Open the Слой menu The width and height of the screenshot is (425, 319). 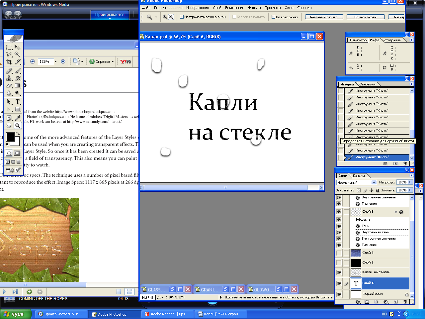pos(217,8)
